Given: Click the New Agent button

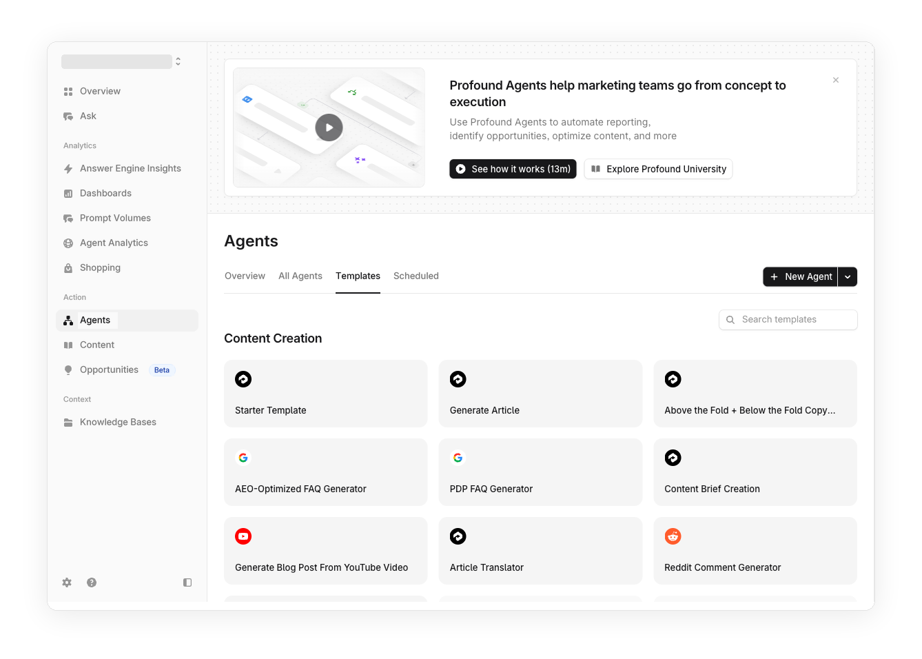Looking at the screenshot, I should coord(800,276).
